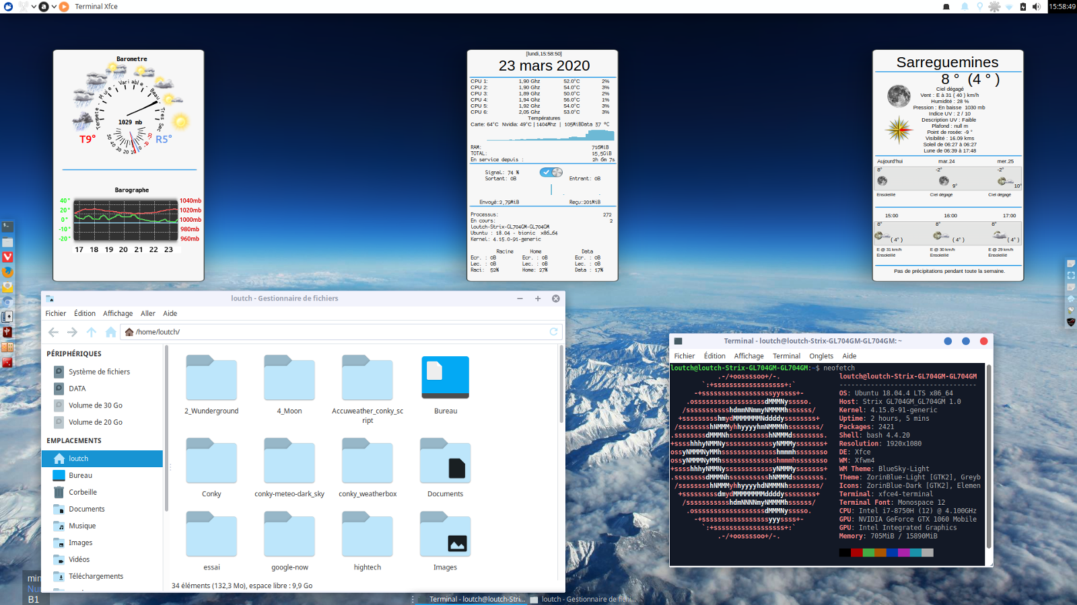Open Affichage menu in file manager
The image size is (1077, 605).
click(x=118, y=313)
